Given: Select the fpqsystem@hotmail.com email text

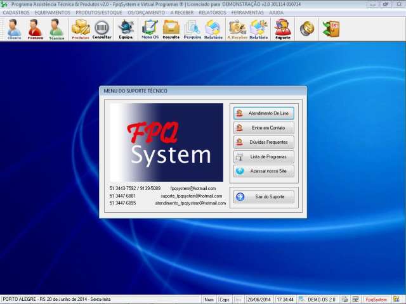Looking at the screenshot, I should 193,189.
